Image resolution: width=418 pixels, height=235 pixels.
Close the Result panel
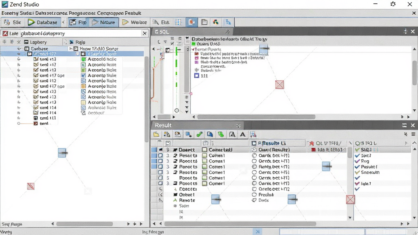(413, 125)
